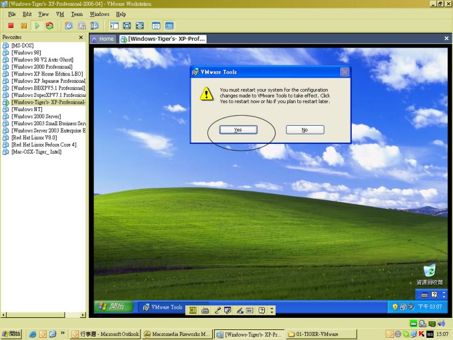Viewport: 453px width, 340px height.
Task: Click the revert to snapshot toolbar icon
Action: point(82,25)
